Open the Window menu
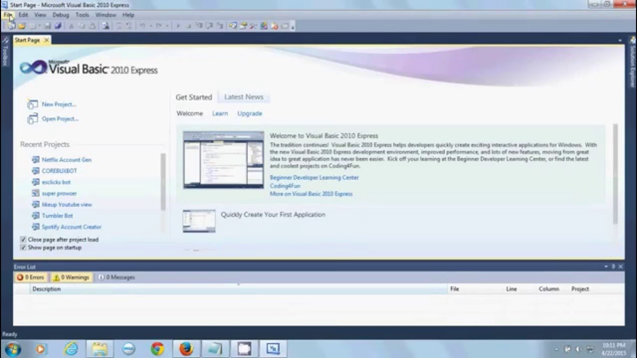This screenshot has width=637, height=358. click(106, 15)
